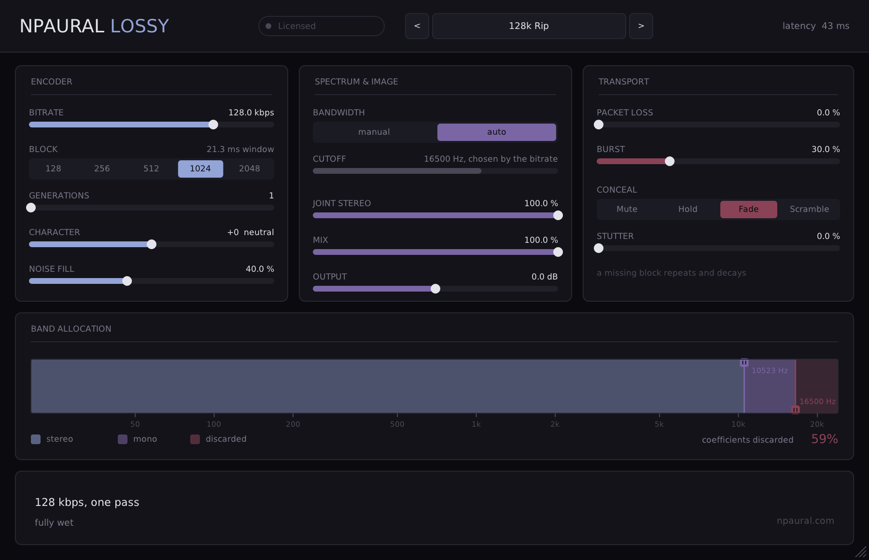Switch bandwidth to manual

tap(374, 132)
